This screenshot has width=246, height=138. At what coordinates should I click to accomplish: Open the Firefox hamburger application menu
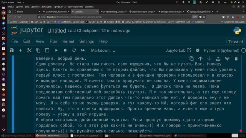(243, 17)
